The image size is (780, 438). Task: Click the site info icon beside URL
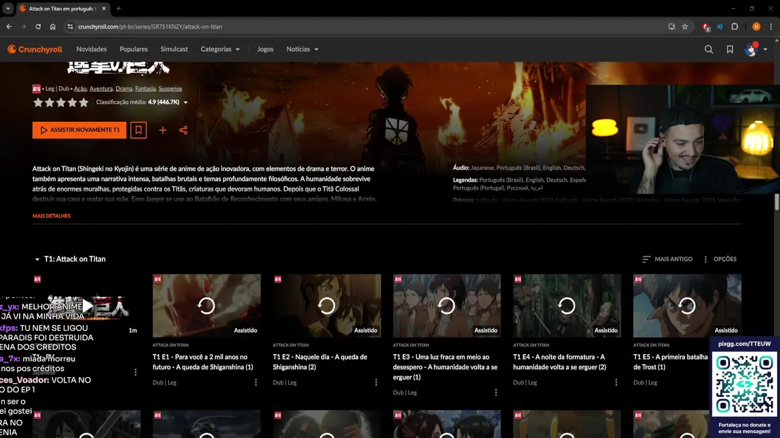[x=70, y=27]
